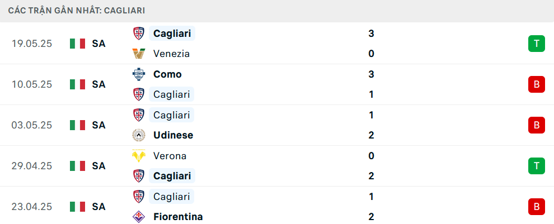Viewport: 554px width, 224px height.
Task: Click red B badge for Como match
Action: pos(536,84)
